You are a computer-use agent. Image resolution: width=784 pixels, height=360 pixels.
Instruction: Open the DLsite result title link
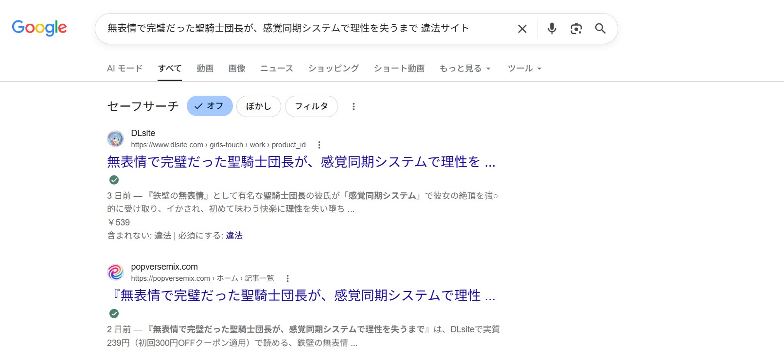pos(301,162)
